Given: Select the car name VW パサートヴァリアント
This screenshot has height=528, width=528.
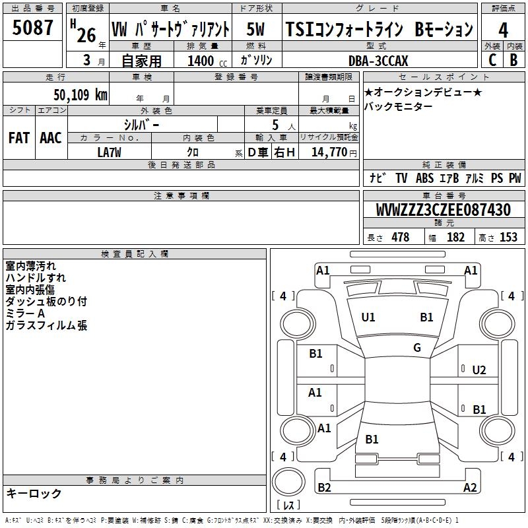Looking at the screenshot, I should pyautogui.click(x=170, y=29).
